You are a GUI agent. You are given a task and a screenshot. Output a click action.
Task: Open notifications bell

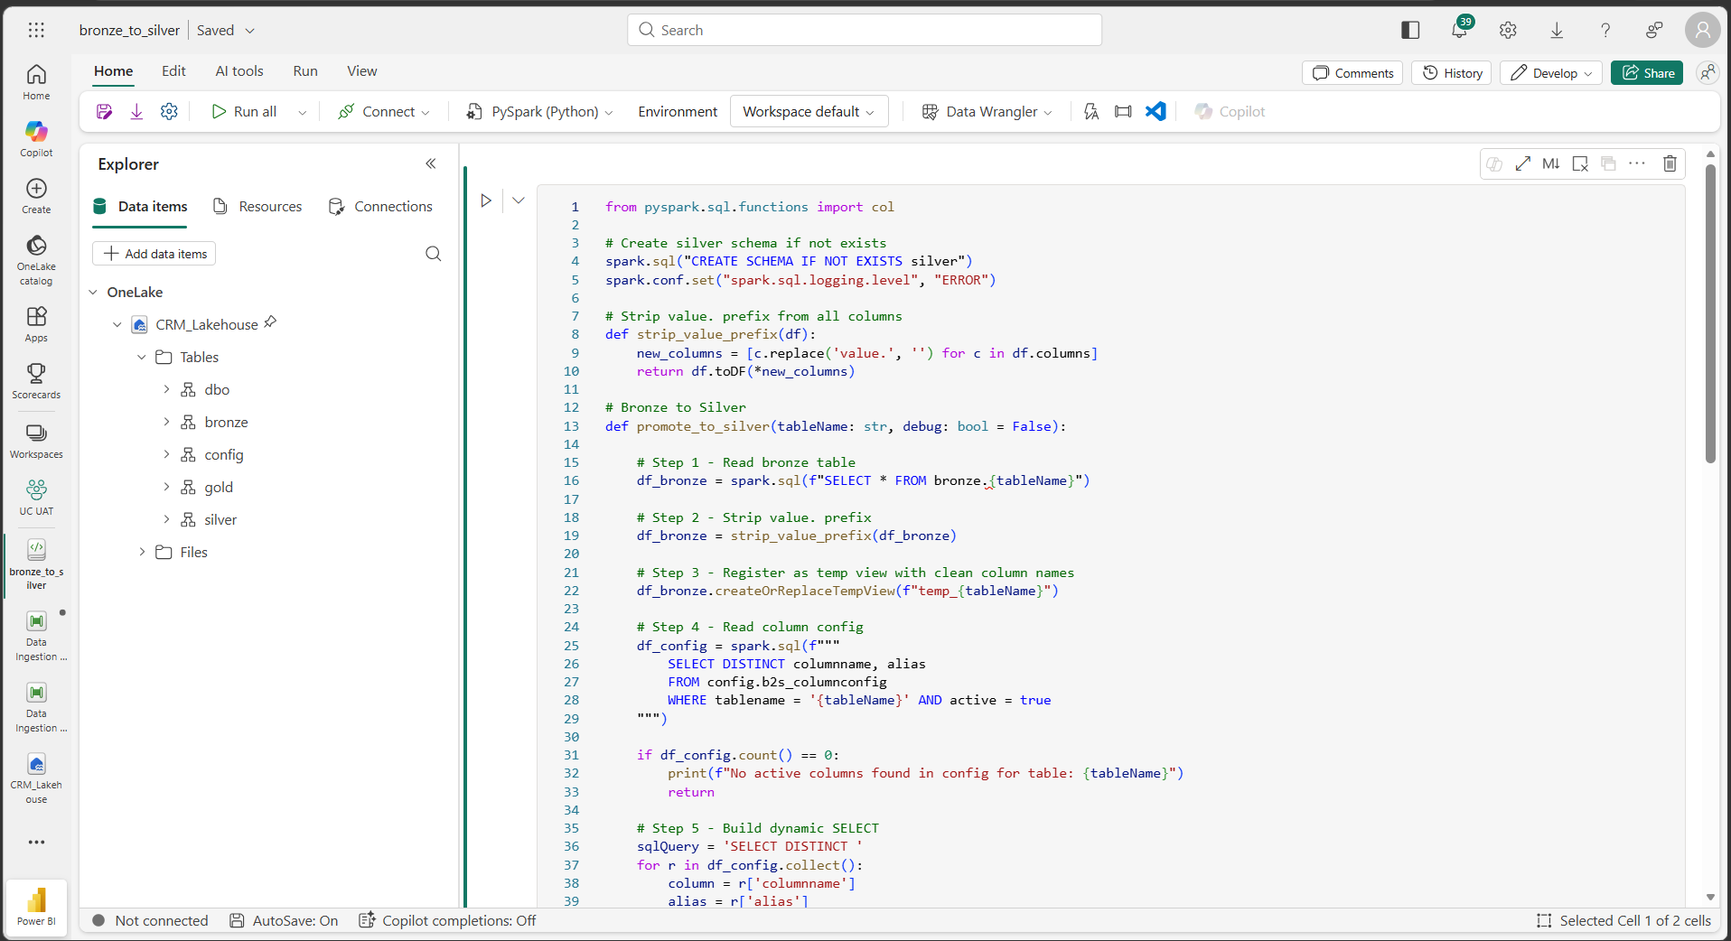coord(1460,30)
